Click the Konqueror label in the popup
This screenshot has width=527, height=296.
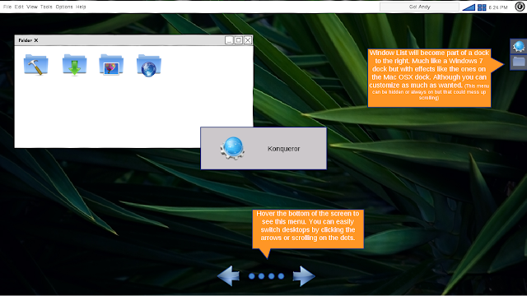(283, 149)
